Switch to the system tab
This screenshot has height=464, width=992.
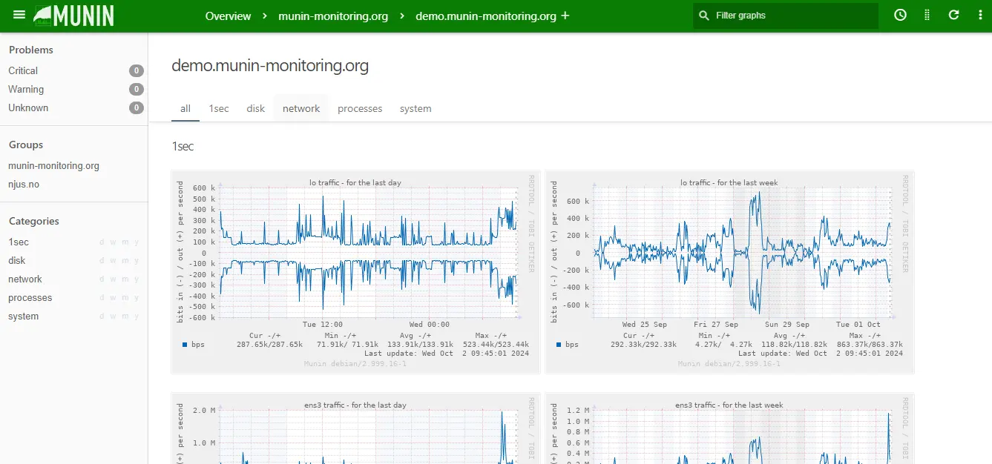click(415, 108)
